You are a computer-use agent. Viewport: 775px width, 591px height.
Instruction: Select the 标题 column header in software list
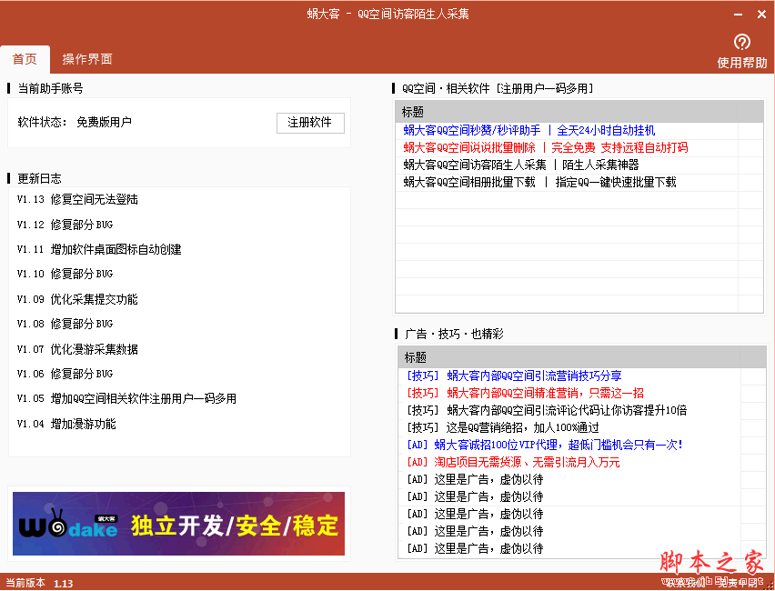tap(414, 112)
